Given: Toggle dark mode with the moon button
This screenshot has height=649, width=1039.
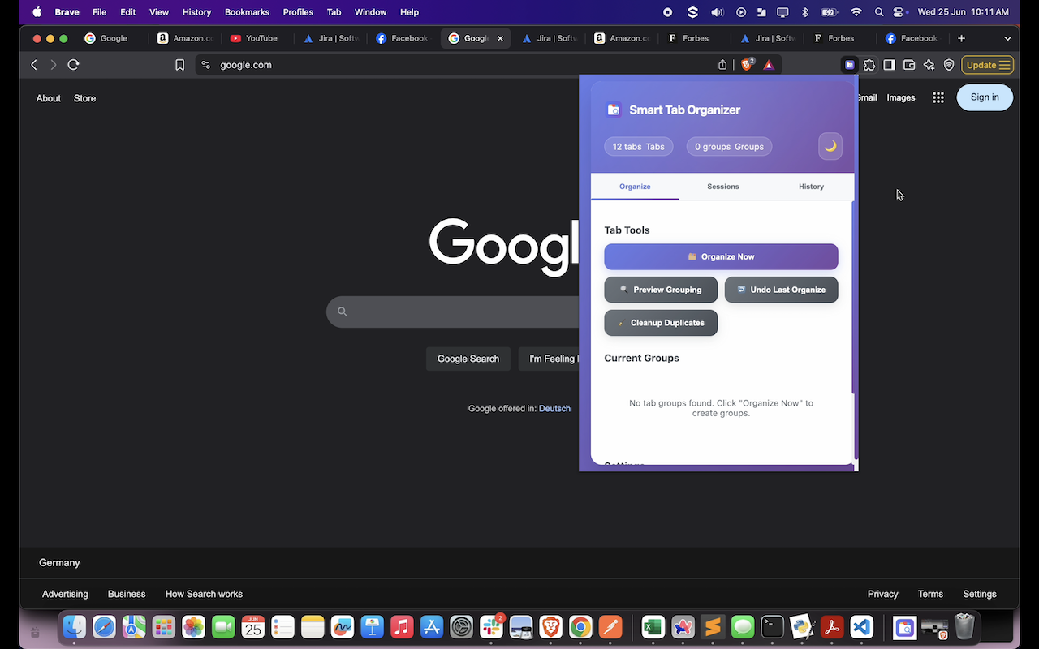Looking at the screenshot, I should coord(830,146).
